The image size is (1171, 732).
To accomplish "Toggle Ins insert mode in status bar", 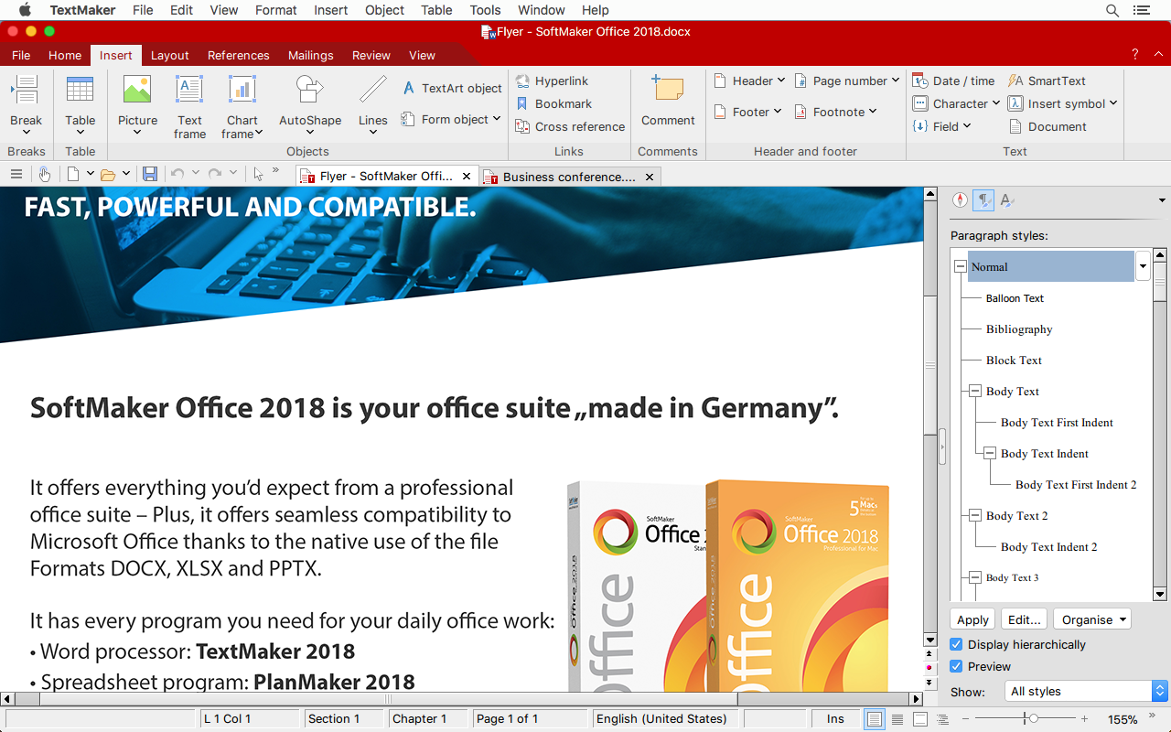I will pyautogui.click(x=835, y=718).
